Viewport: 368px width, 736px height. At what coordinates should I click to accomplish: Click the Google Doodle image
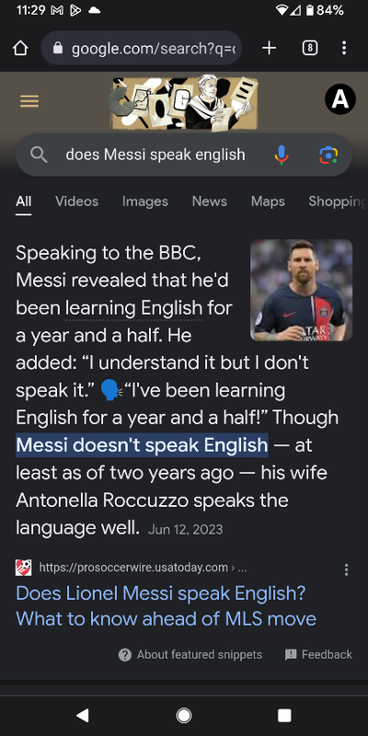click(x=183, y=103)
